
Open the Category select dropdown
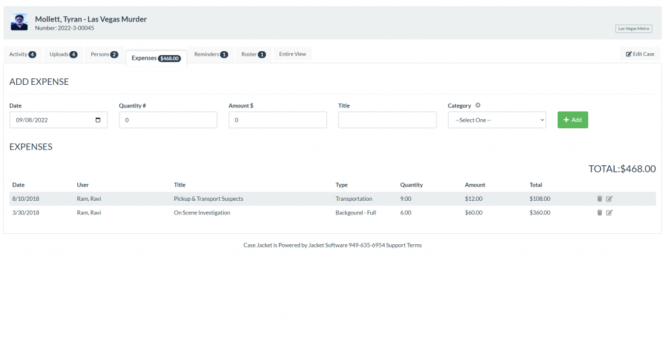(x=497, y=120)
